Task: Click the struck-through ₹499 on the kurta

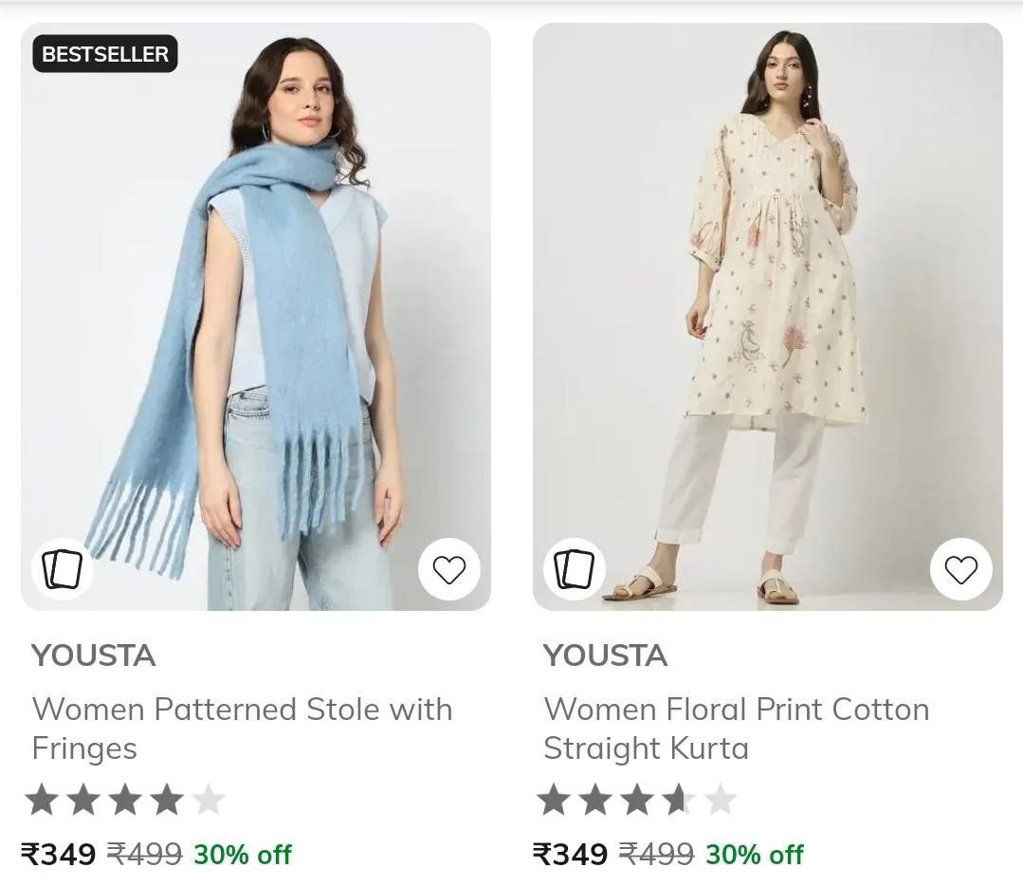Action: coord(656,854)
